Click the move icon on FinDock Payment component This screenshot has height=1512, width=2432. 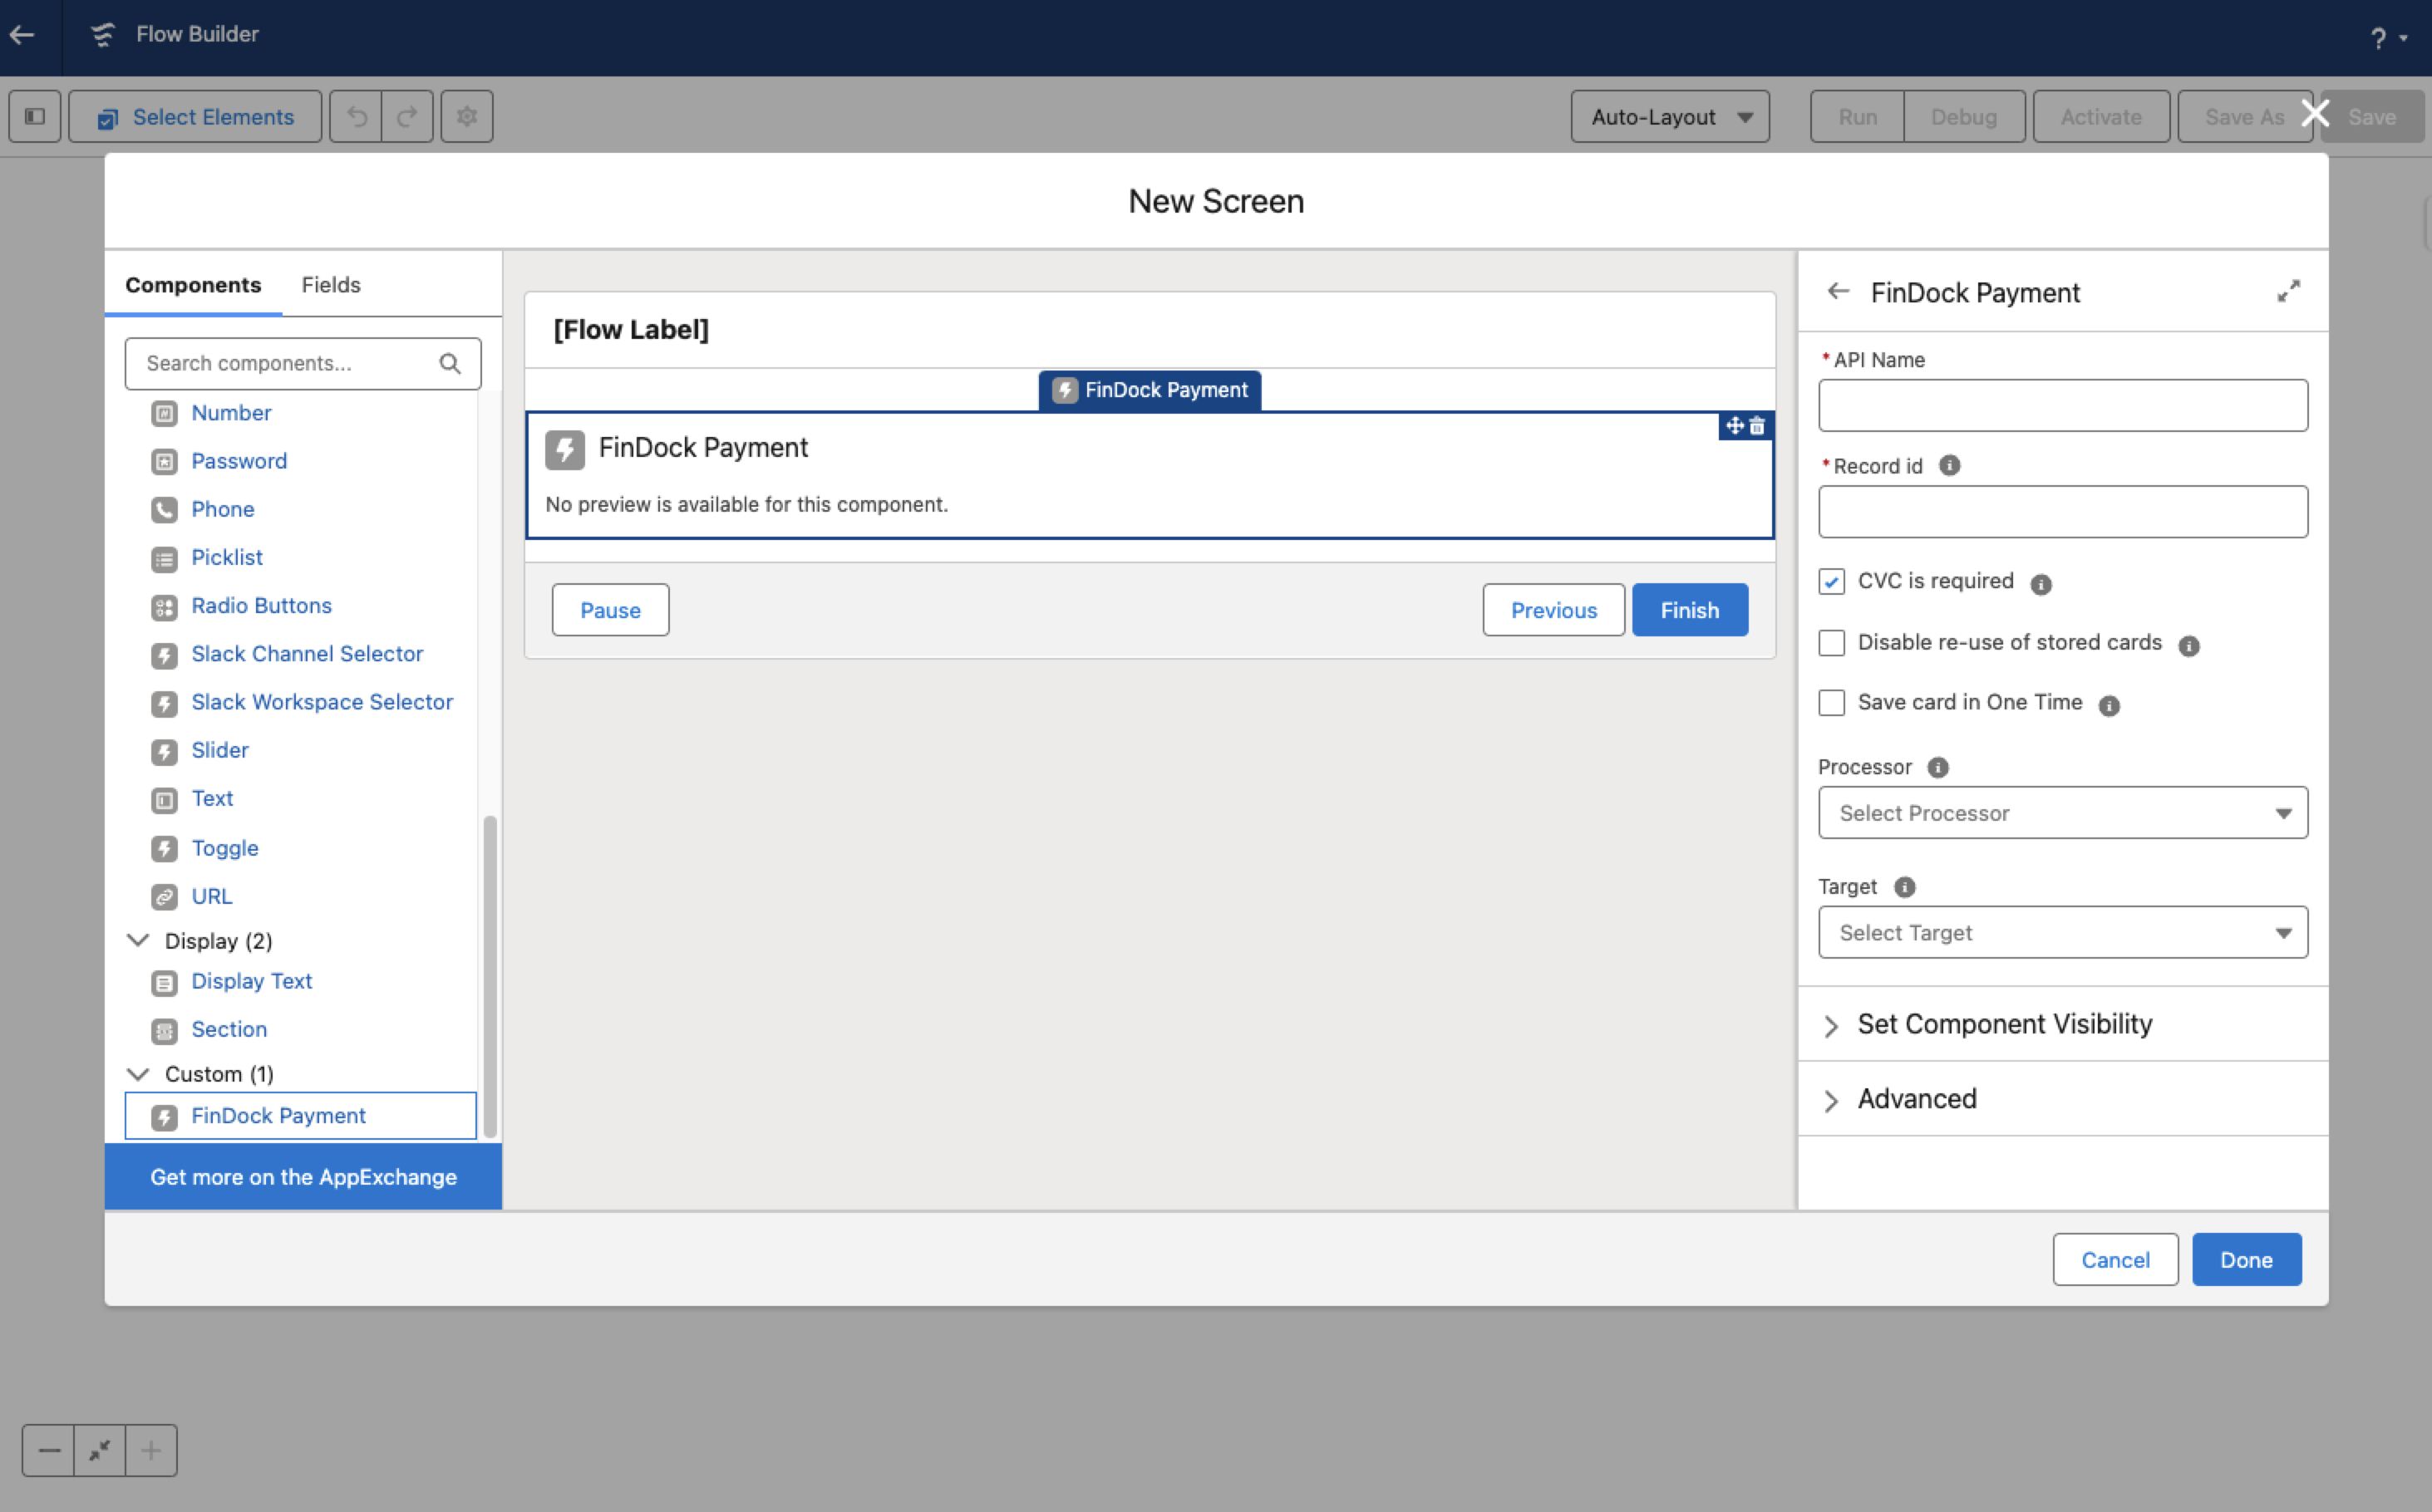click(1734, 426)
